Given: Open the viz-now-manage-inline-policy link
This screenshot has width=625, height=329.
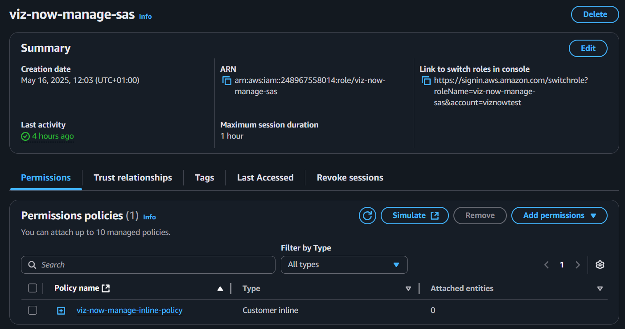Looking at the screenshot, I should click(x=129, y=310).
